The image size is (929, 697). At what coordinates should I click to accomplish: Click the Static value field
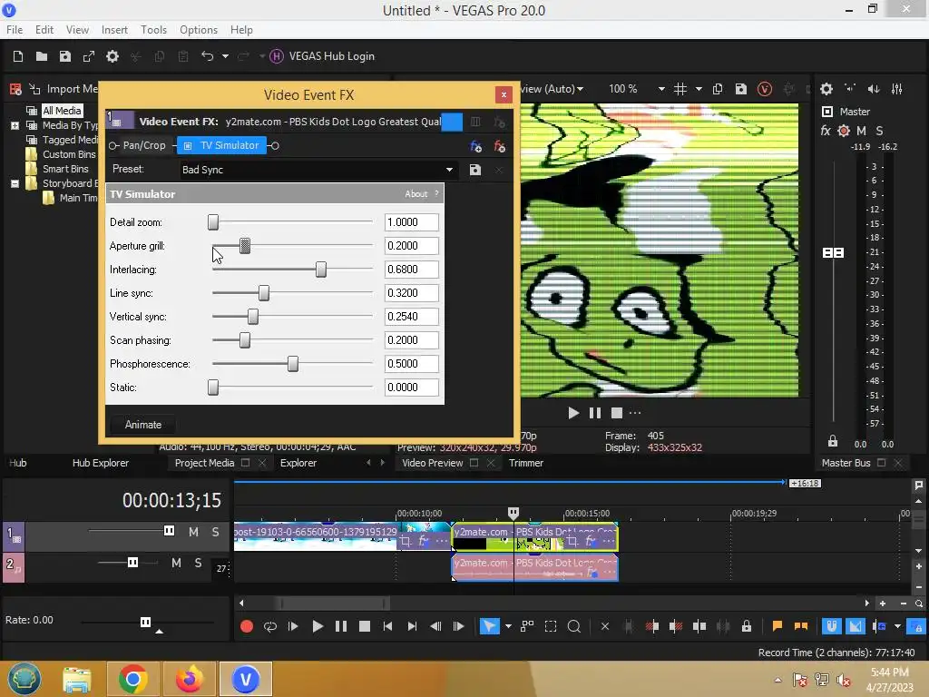[x=411, y=387]
